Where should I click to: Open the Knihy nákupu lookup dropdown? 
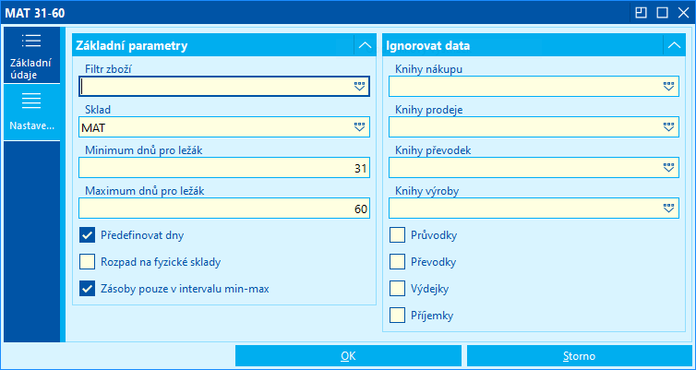coord(669,86)
